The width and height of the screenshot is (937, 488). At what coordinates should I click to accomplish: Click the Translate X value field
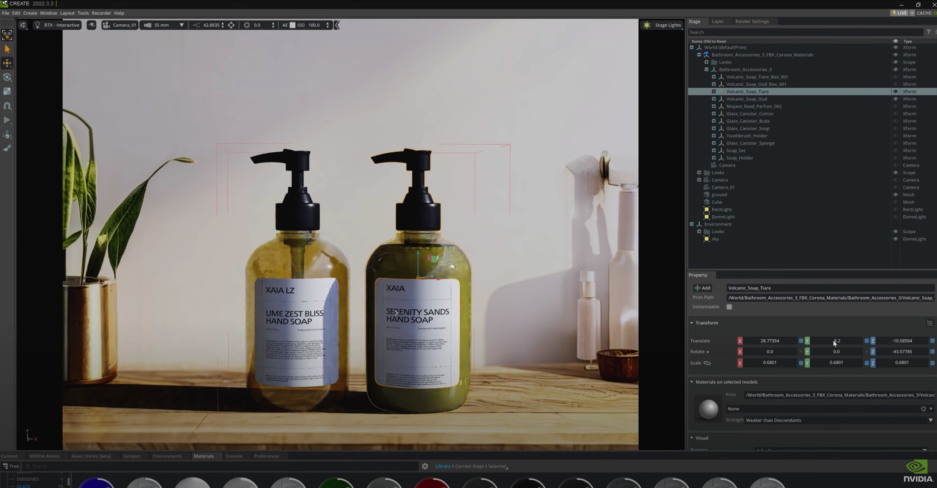coord(770,341)
